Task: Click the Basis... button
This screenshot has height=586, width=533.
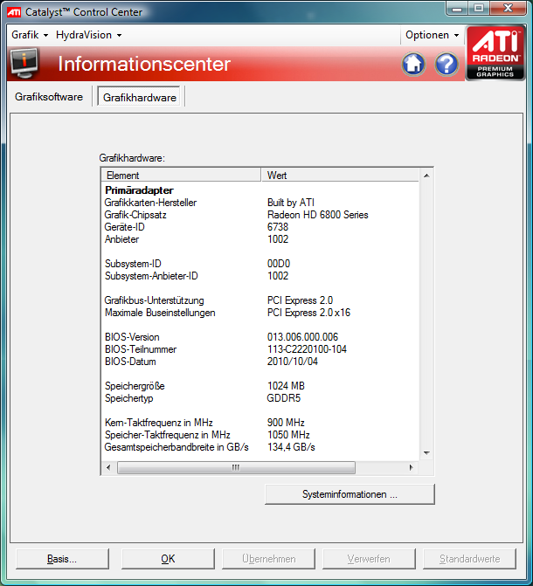Action: click(62, 559)
